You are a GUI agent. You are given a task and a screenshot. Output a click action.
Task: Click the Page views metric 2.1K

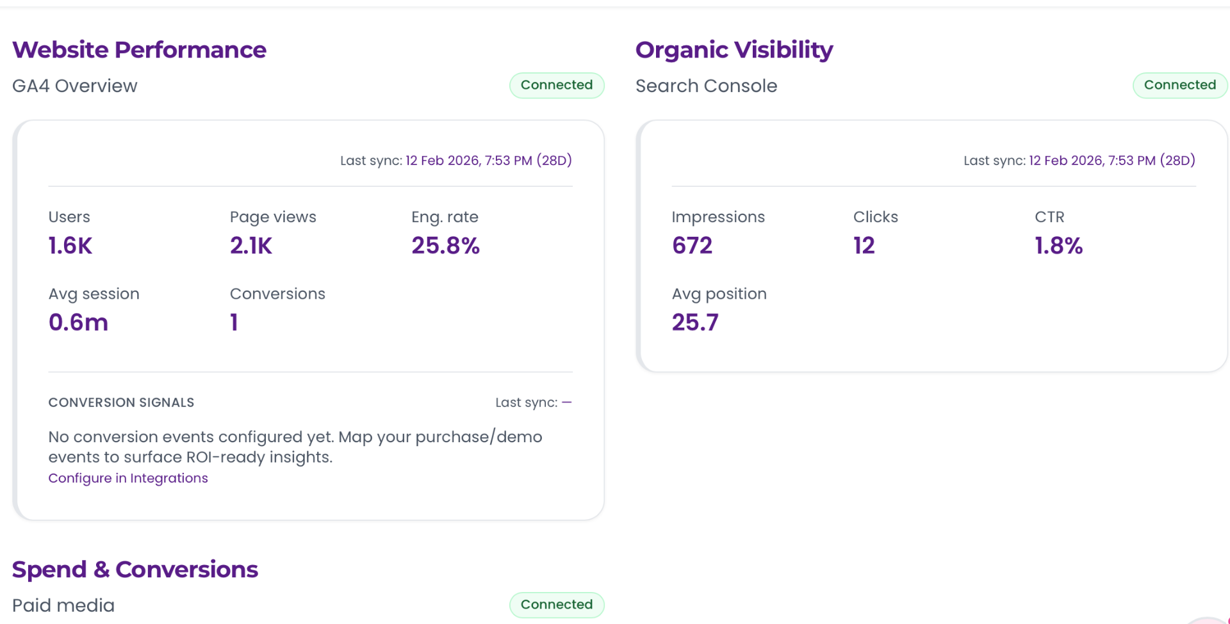coord(250,245)
